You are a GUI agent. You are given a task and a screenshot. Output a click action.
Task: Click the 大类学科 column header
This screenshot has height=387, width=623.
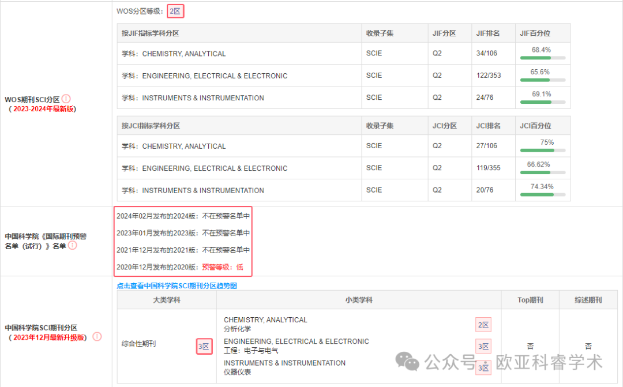click(x=167, y=300)
